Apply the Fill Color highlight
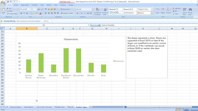The width and height of the screenshot is (198, 111). [36, 13]
